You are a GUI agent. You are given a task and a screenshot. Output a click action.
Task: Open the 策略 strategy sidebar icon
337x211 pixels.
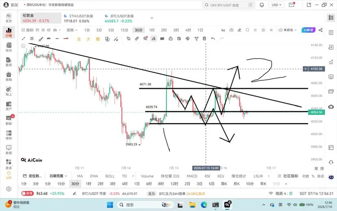(x=9, y=77)
